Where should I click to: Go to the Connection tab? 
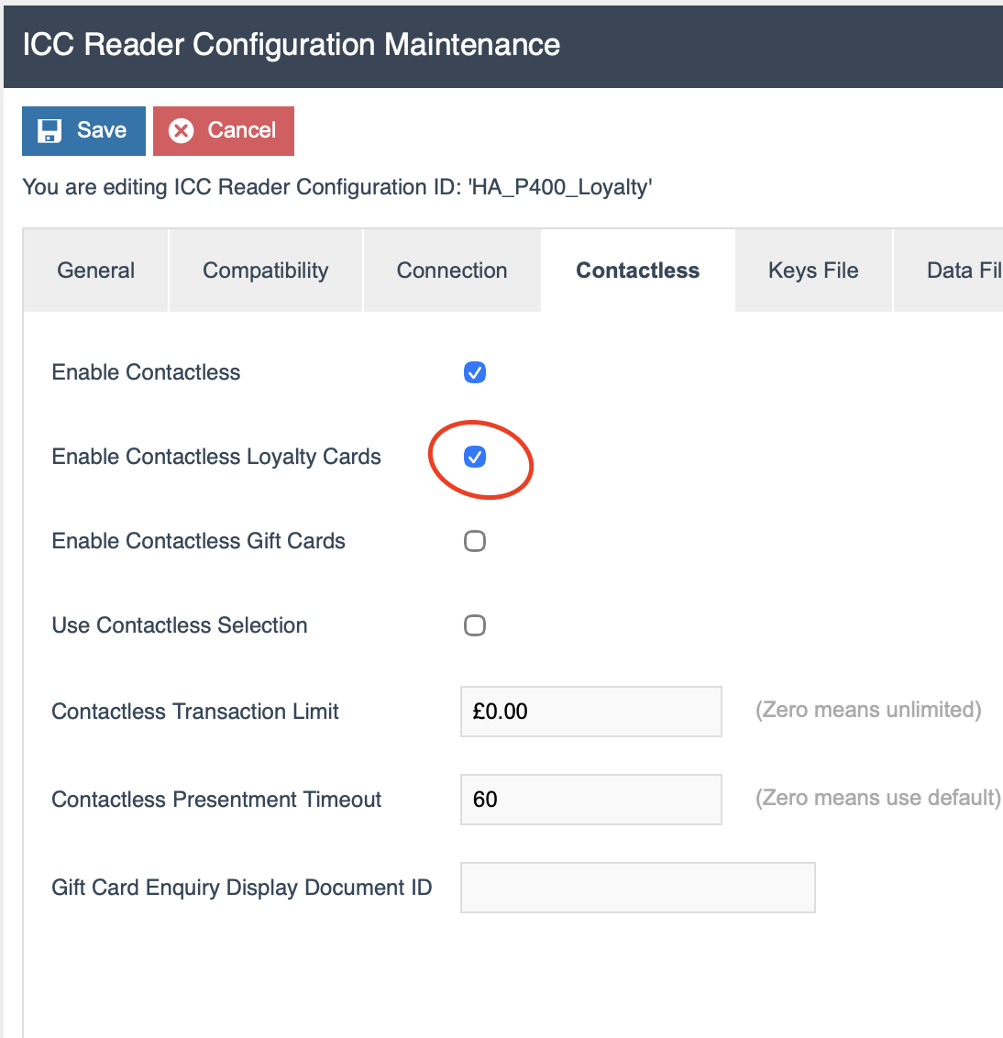(452, 271)
